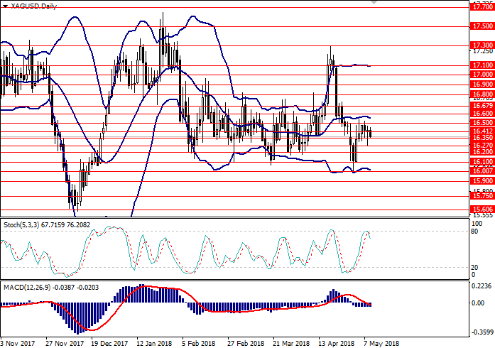Select the 16.679 price level label
495x348 pixels.
[482, 105]
